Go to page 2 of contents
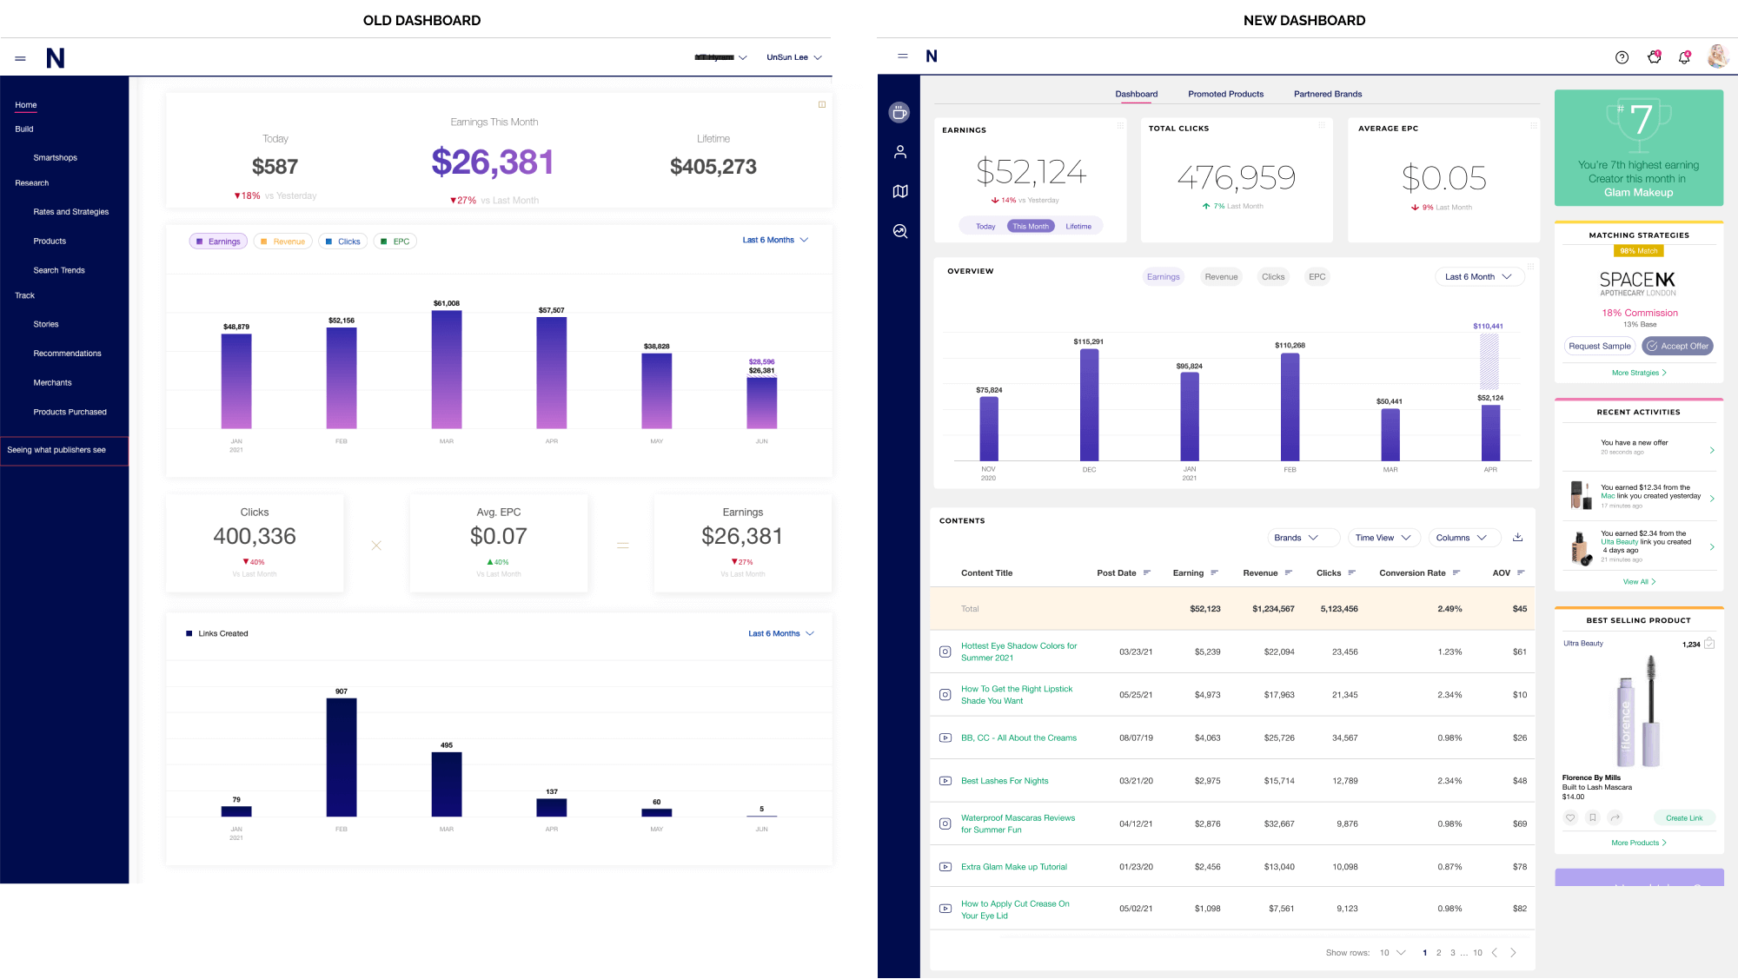This screenshot has height=979, width=1738. tap(1438, 953)
